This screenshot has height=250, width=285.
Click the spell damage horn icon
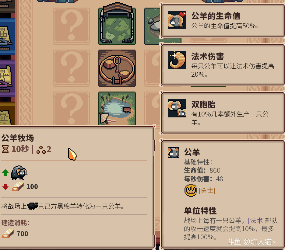[x=177, y=60]
